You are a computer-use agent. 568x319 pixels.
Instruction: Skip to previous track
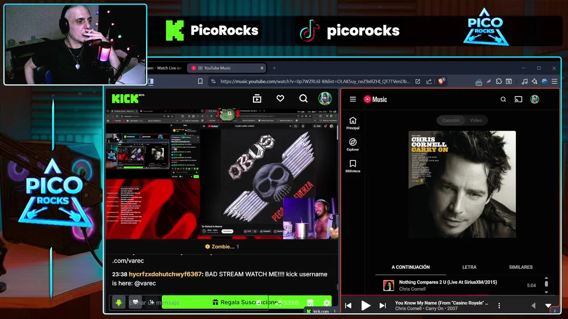click(x=348, y=305)
